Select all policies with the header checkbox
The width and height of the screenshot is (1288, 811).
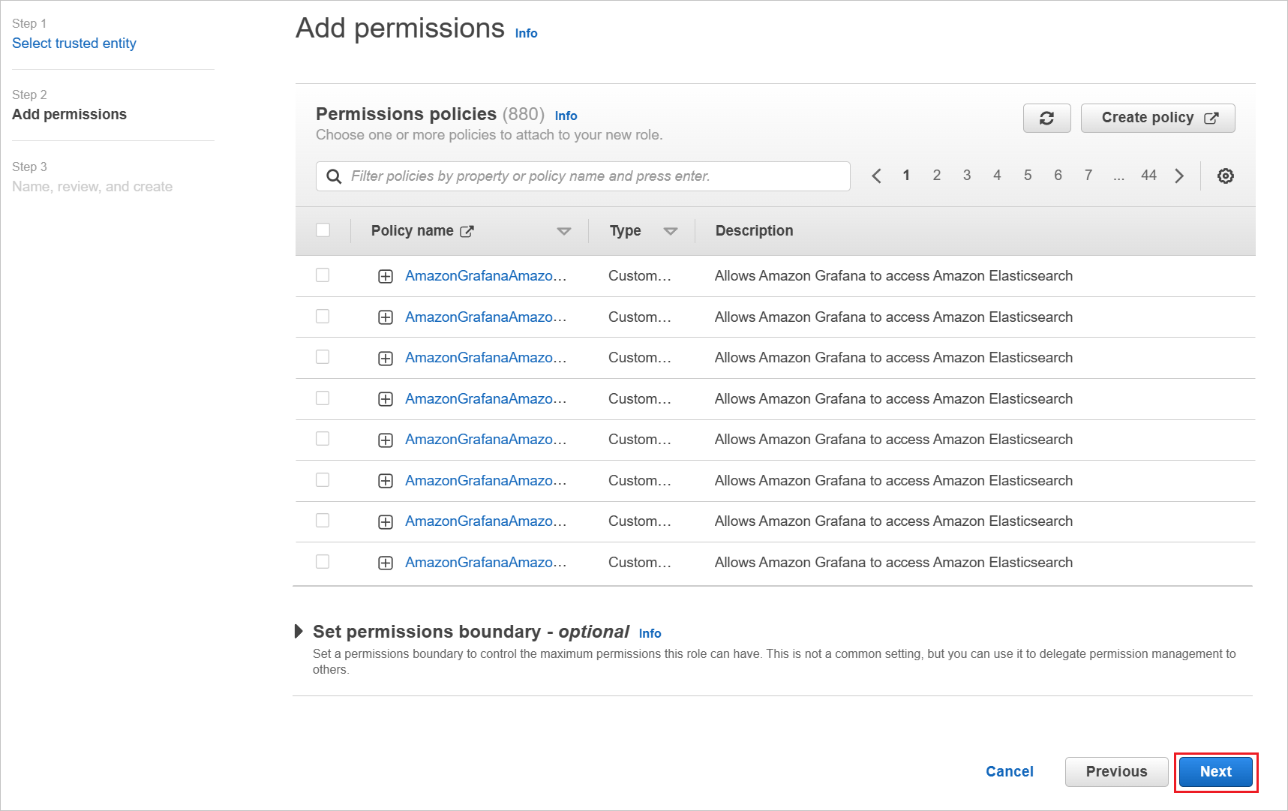[323, 230]
